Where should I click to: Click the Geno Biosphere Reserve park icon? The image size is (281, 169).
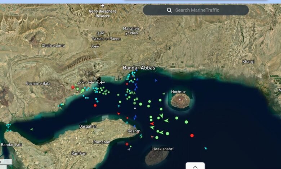coord(103,6)
